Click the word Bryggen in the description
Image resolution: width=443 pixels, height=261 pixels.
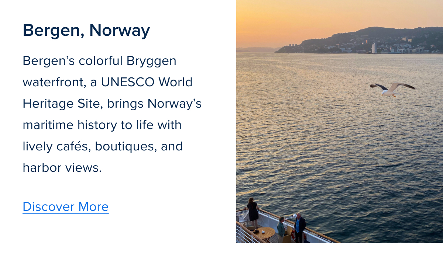pyautogui.click(x=151, y=60)
